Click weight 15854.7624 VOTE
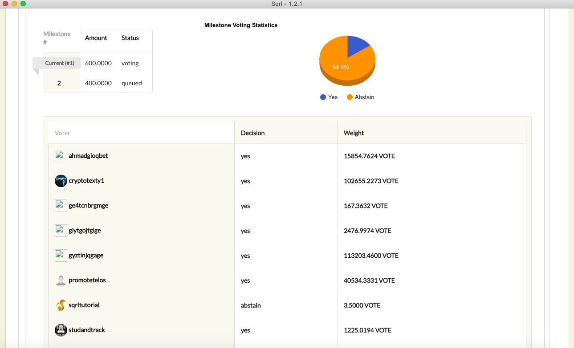 (x=369, y=156)
